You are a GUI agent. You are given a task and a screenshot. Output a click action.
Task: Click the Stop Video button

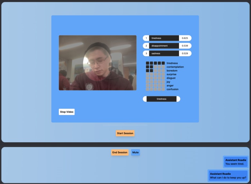coord(67,112)
